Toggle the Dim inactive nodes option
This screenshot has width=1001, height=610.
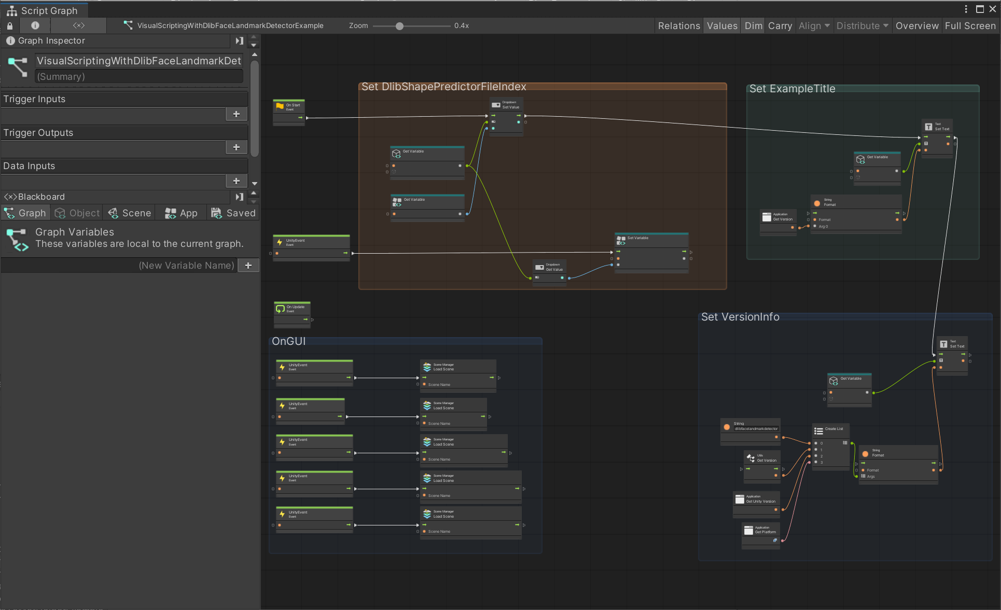[x=753, y=26]
